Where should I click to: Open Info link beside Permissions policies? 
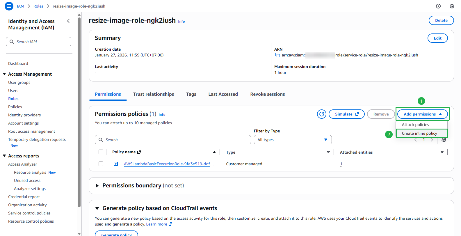(162, 115)
